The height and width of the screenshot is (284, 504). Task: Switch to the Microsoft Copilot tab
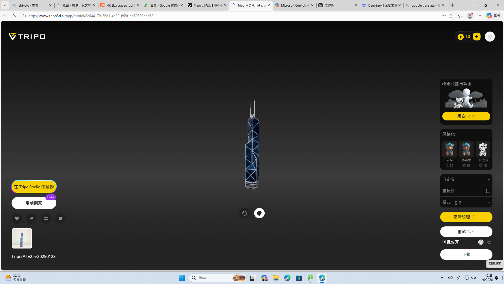point(294,5)
